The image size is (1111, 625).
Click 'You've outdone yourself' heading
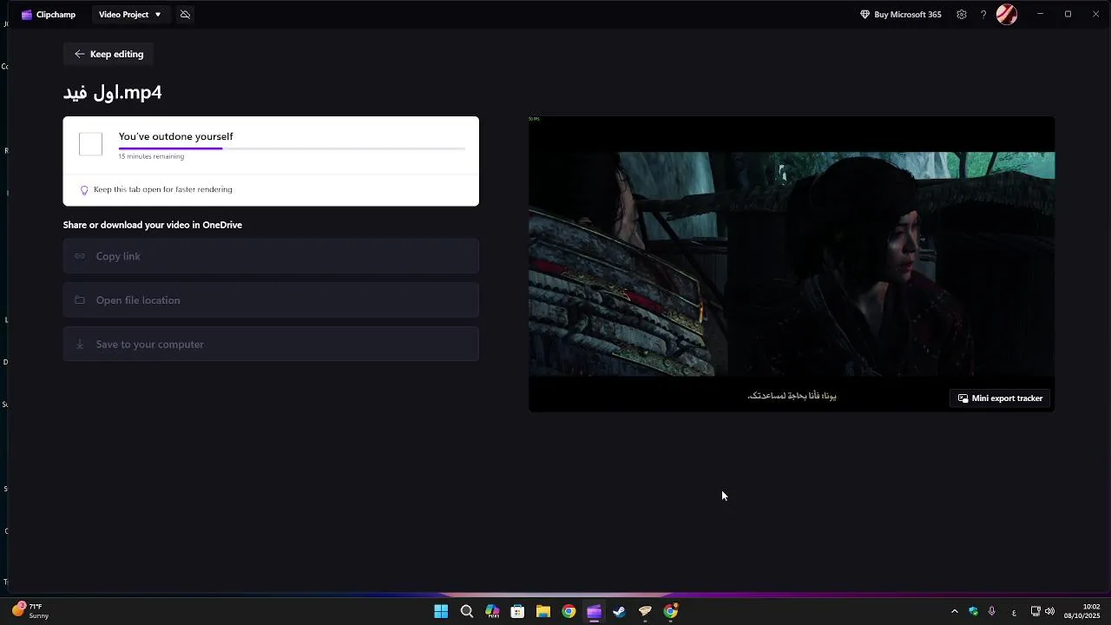(x=176, y=136)
